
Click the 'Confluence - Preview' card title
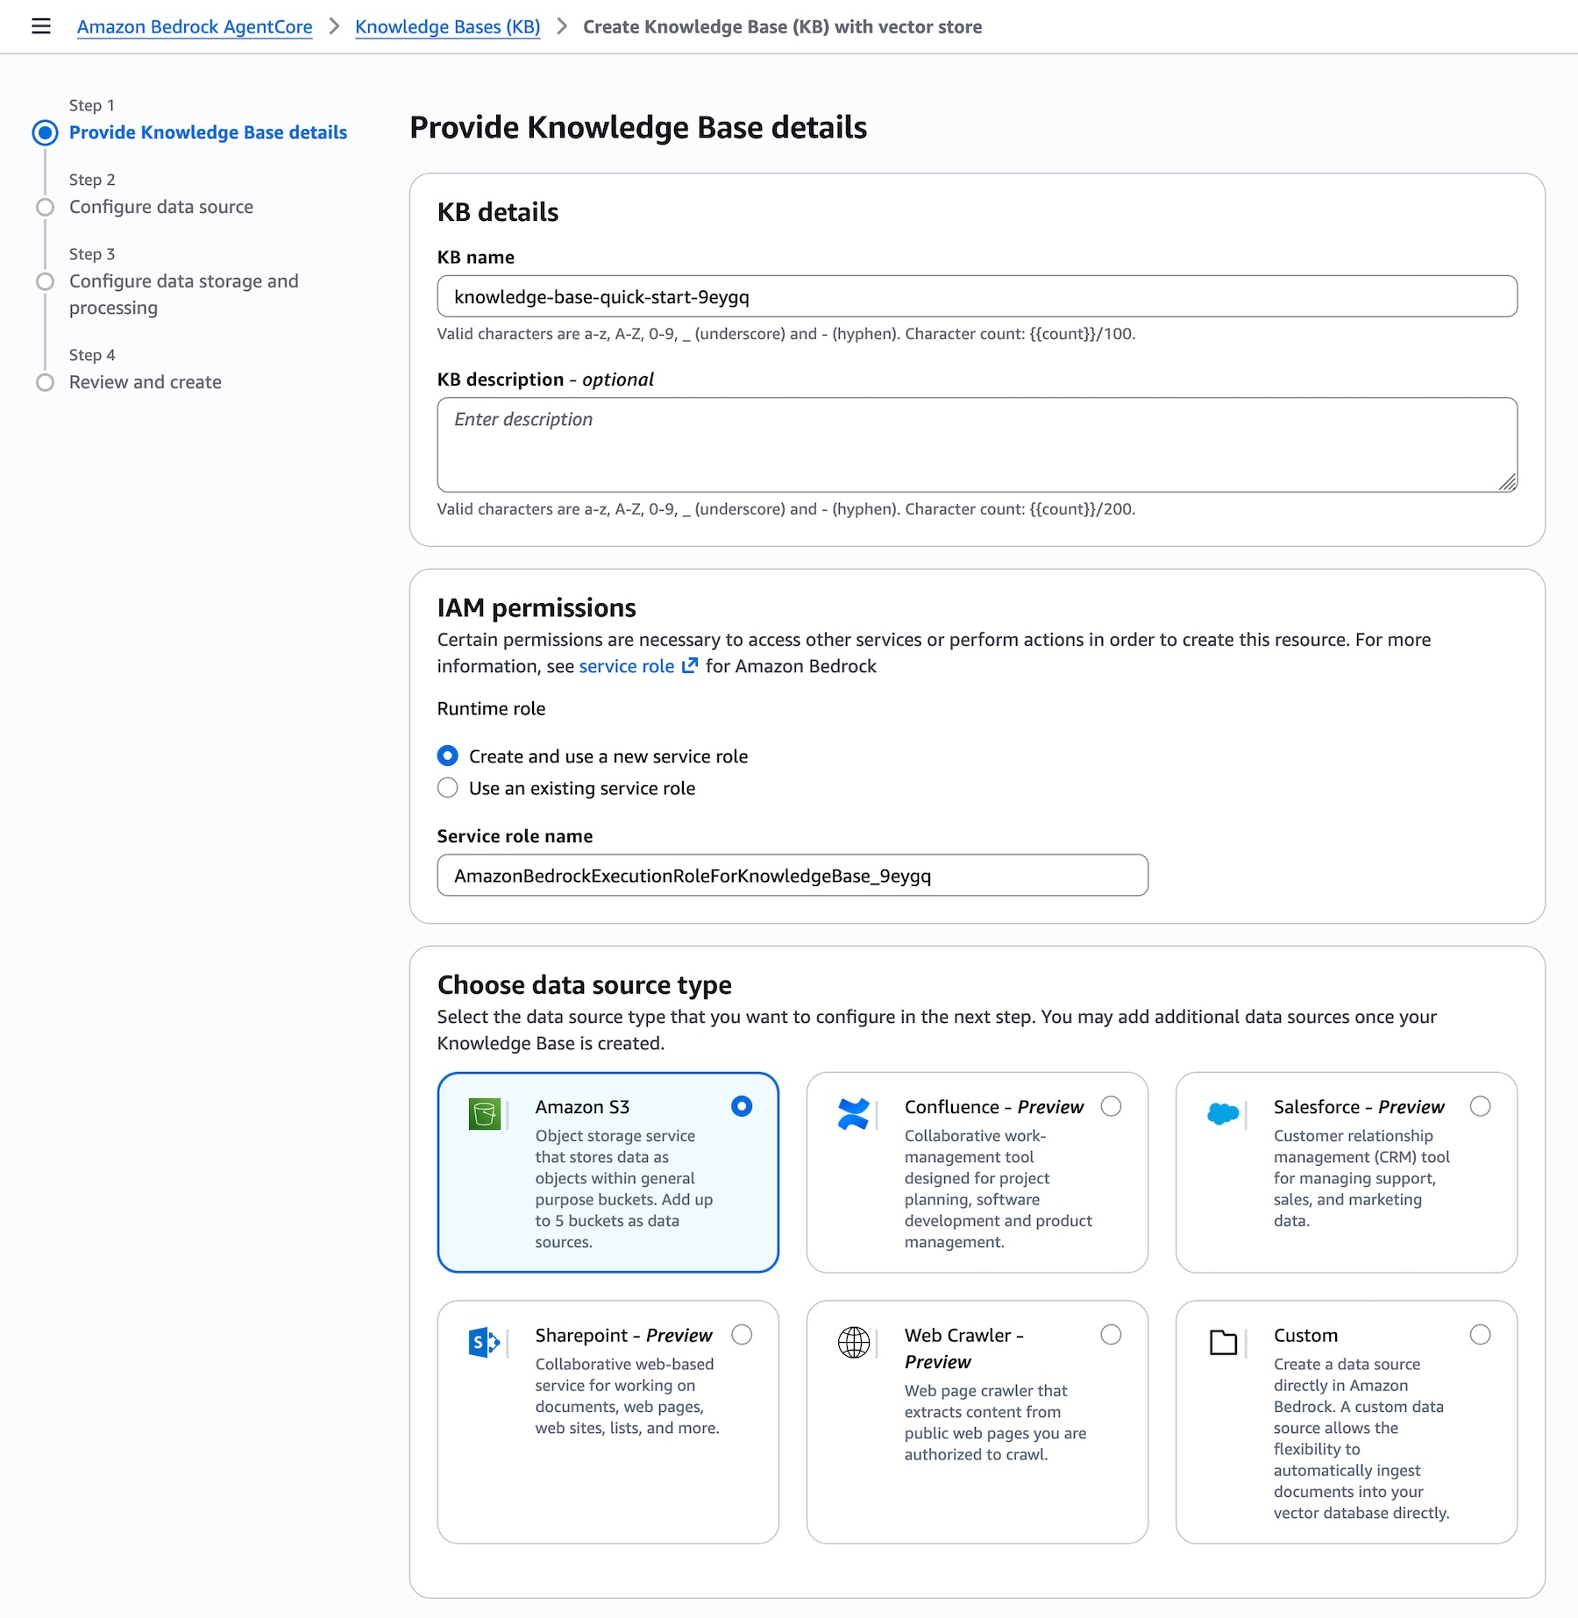coord(994,1107)
